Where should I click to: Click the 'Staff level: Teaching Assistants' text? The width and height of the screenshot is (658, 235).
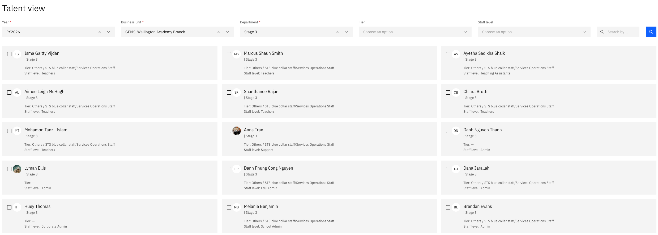pos(487,73)
